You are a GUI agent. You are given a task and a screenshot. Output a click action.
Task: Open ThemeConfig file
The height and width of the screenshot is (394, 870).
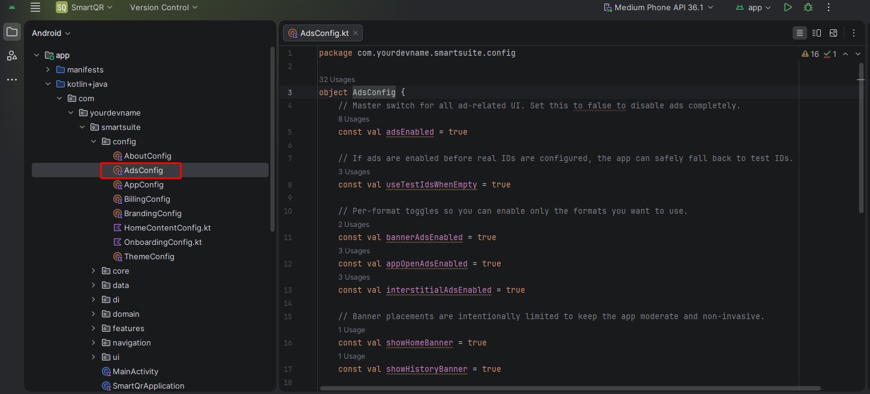tap(143, 256)
